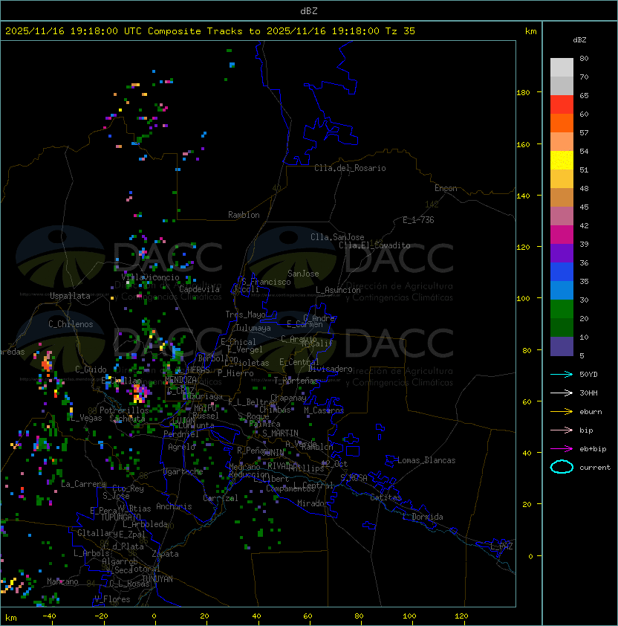Click the 'Lomas_Blancas' map label
This screenshot has width=618, height=626.
(426, 460)
